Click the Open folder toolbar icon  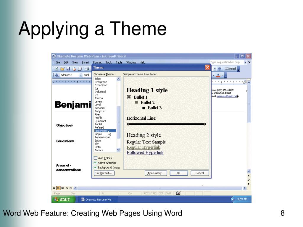coord(62,69)
